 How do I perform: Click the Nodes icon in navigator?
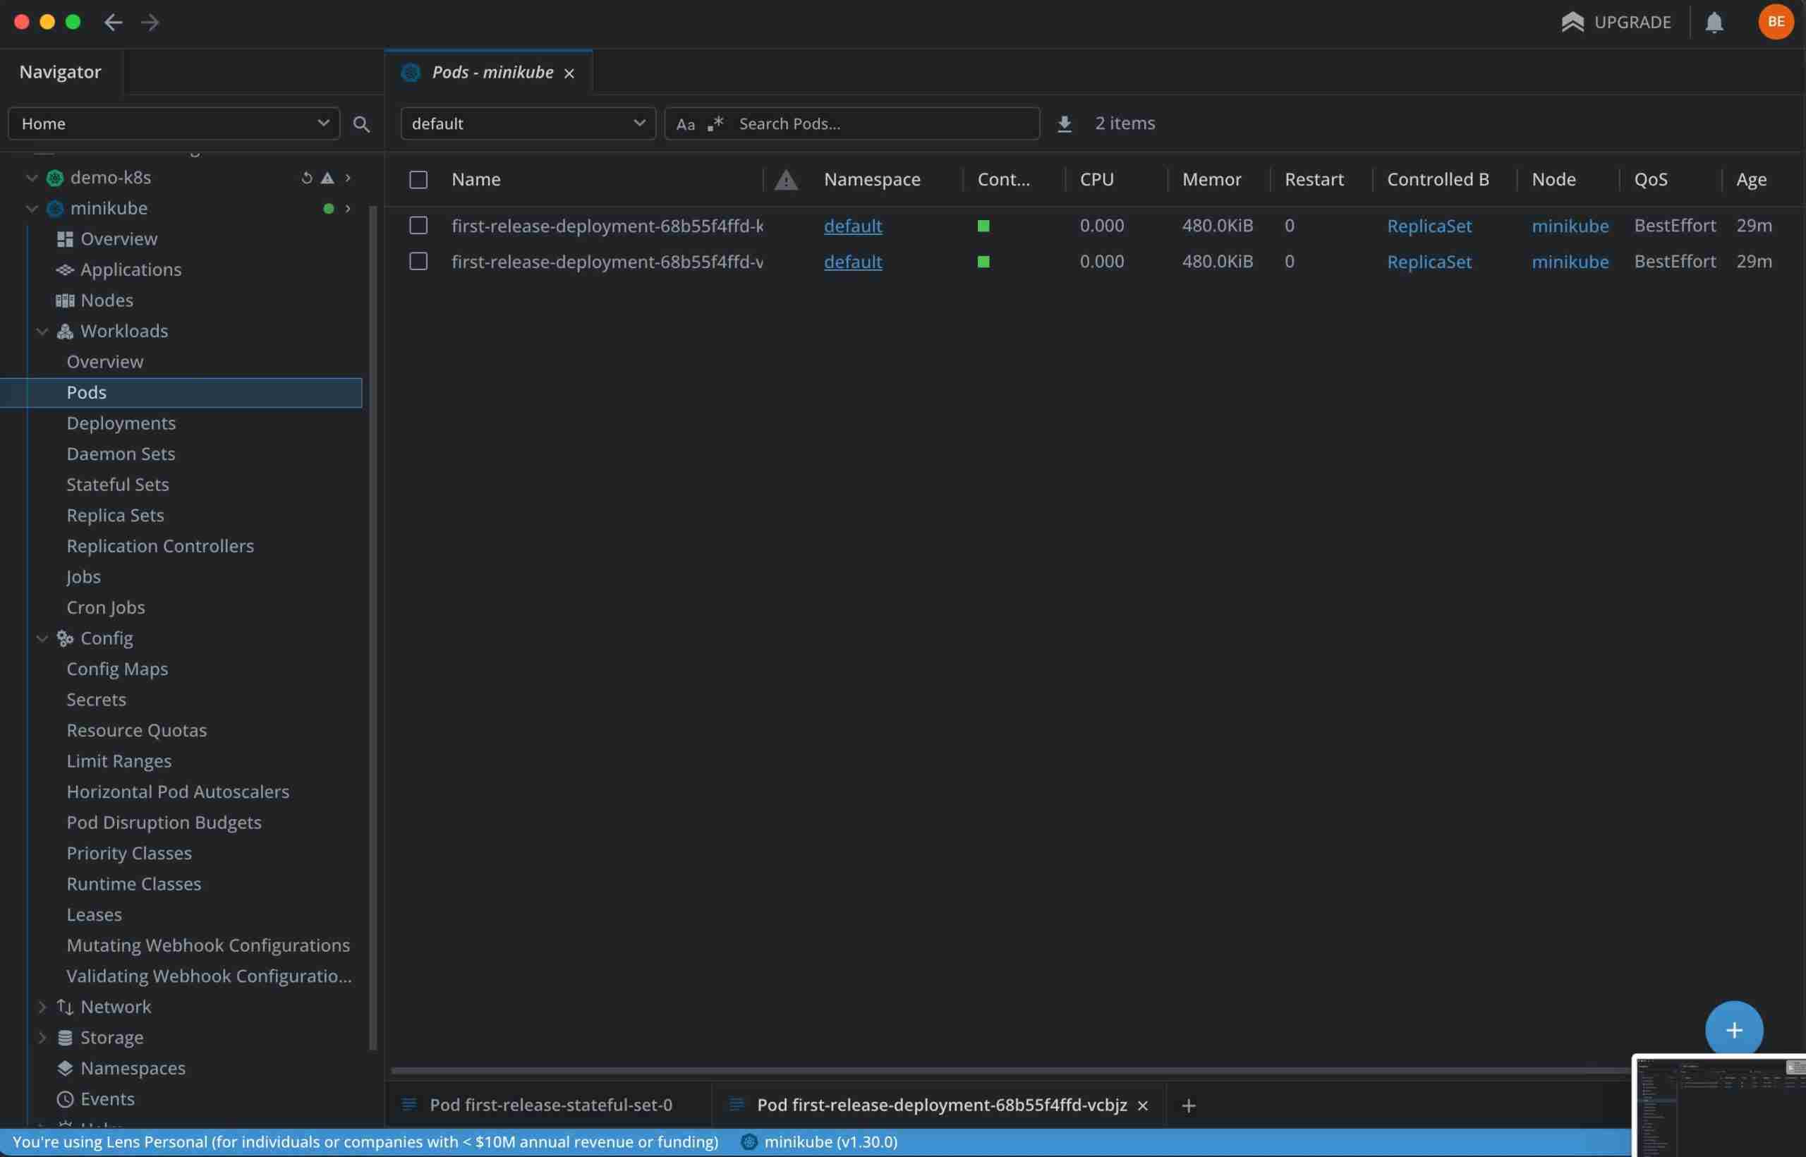[66, 301]
